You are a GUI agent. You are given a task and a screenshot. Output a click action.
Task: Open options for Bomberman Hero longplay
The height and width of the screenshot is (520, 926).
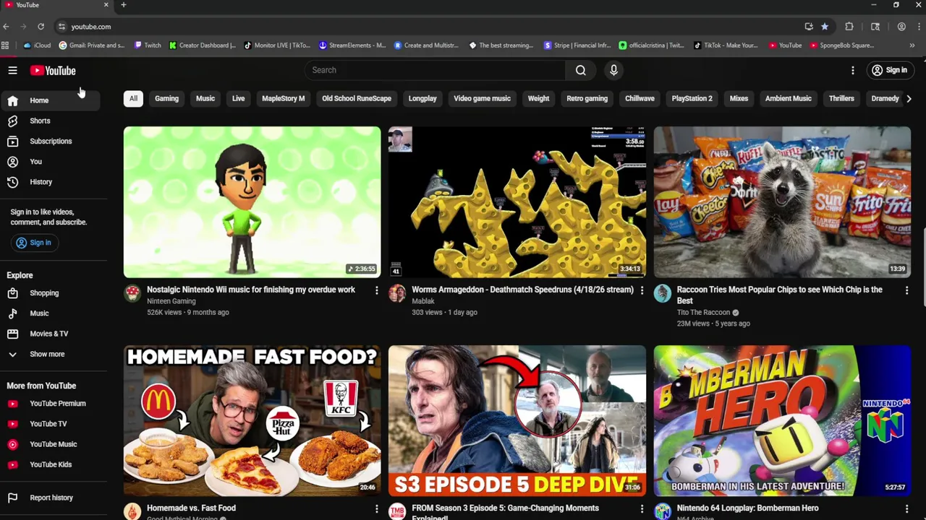point(906,509)
